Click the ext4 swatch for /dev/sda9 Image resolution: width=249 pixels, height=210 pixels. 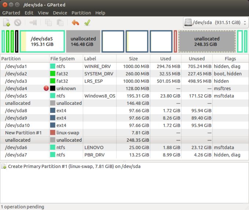click(53, 118)
